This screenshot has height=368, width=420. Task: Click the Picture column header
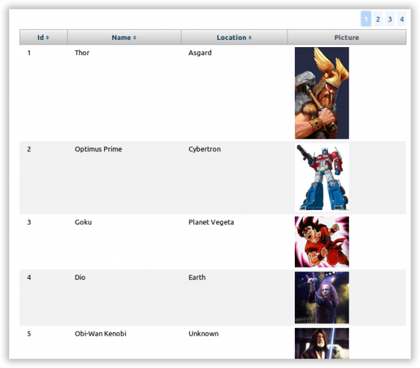coord(346,38)
